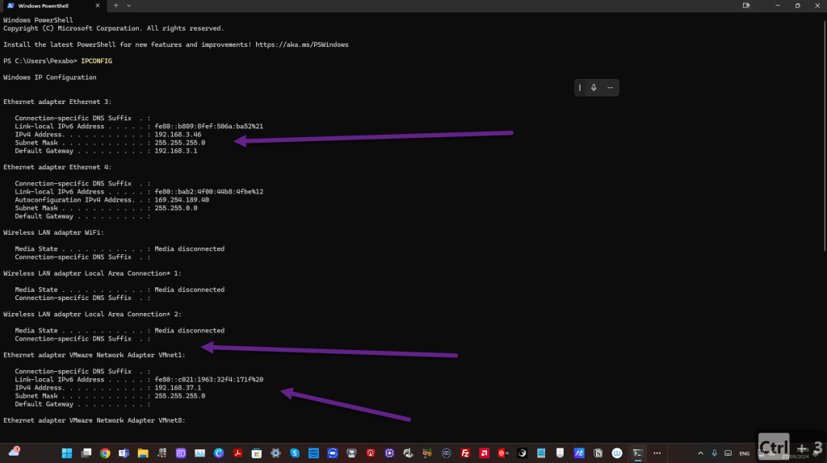This screenshot has width=827, height=463.
Task: Click IPv4 address 192.168.3.46
Action: point(178,135)
